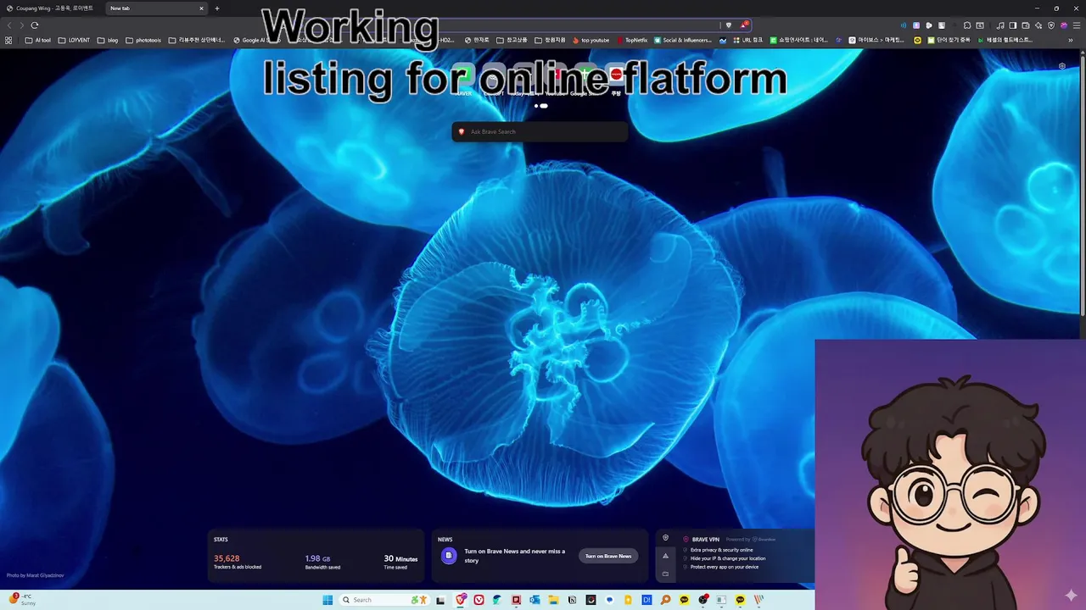Open the 한자료 bookmark
1086x610 pixels.
[477, 40]
